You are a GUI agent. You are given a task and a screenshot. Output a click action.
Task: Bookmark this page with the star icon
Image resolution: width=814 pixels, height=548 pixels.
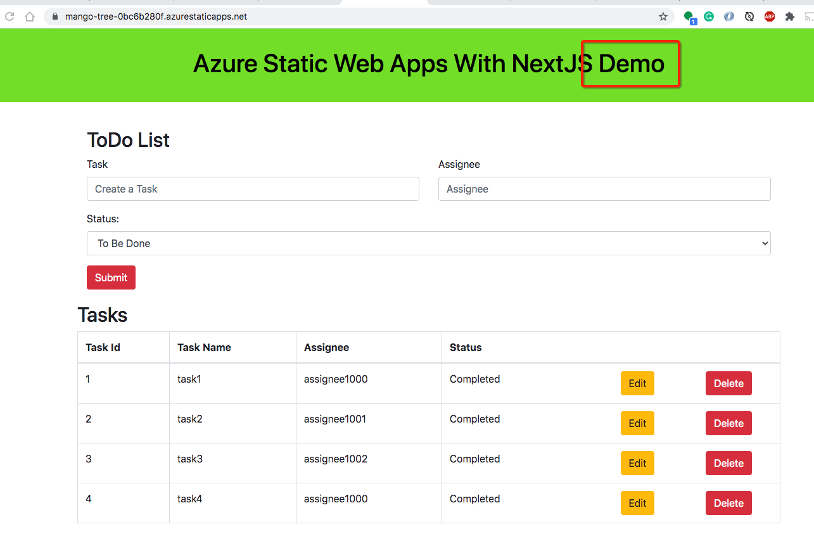663,16
